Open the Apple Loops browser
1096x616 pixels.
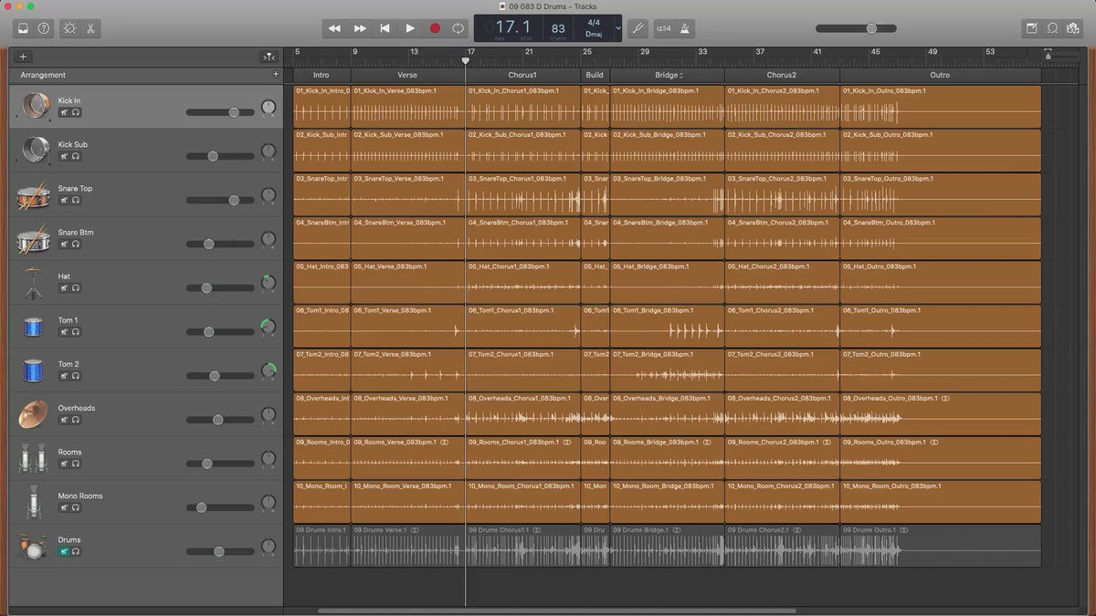[x=1052, y=28]
